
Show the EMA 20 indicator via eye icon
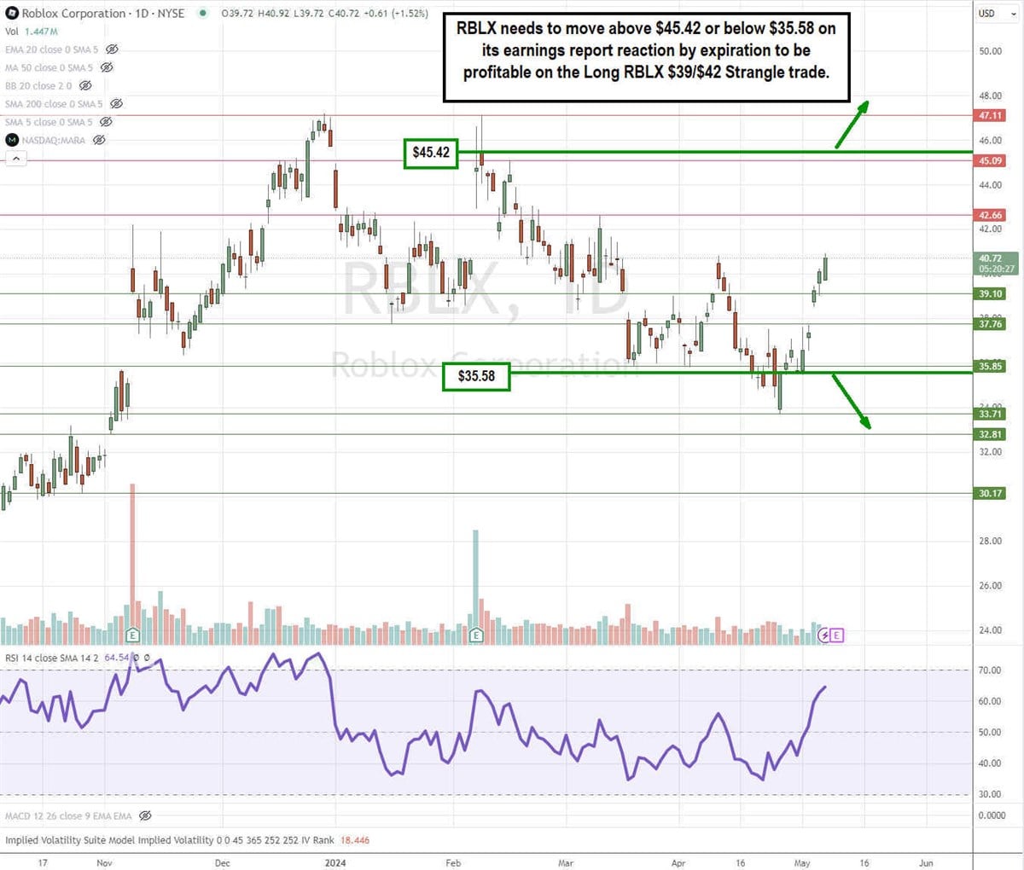(x=112, y=49)
